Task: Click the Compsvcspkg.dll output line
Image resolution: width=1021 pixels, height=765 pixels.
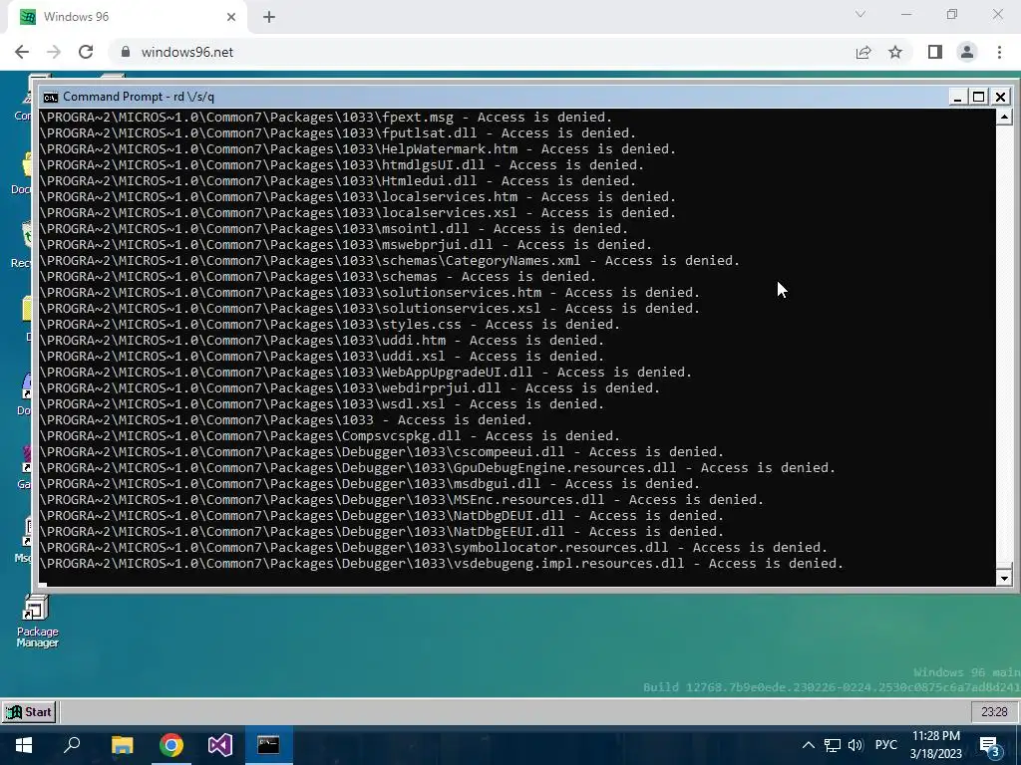Action: (x=330, y=436)
